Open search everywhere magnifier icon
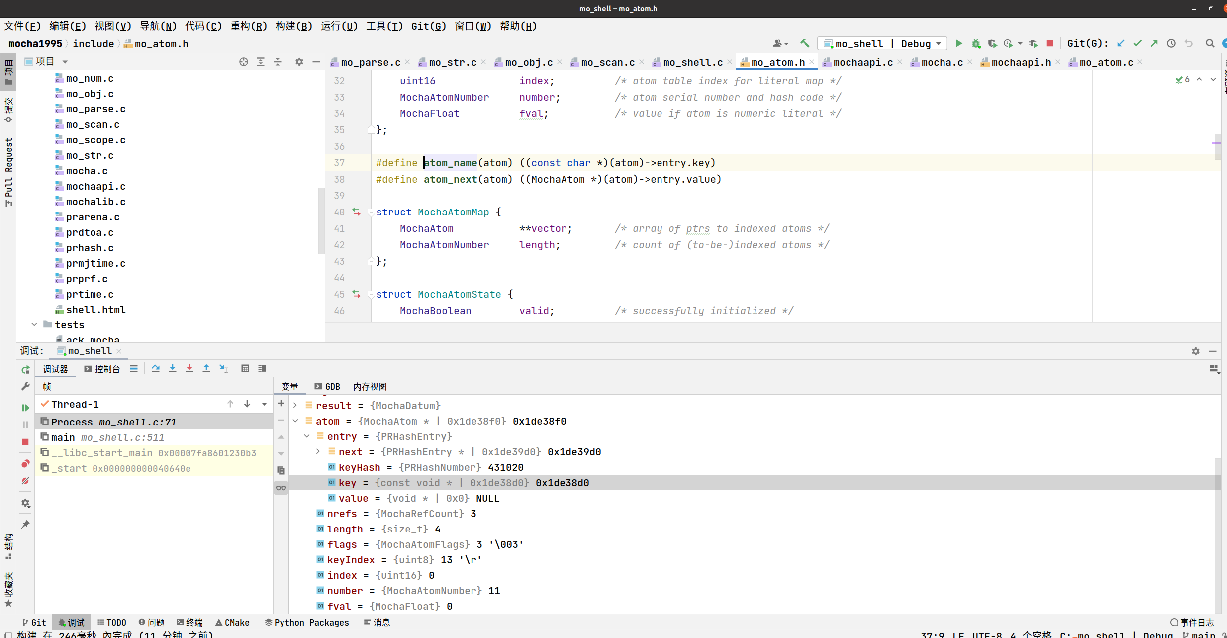This screenshot has width=1227, height=638. (1210, 43)
